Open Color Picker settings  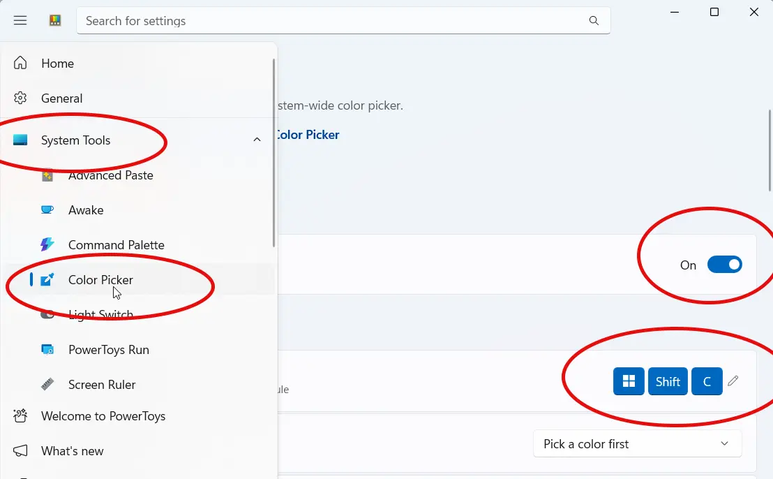[100, 279]
